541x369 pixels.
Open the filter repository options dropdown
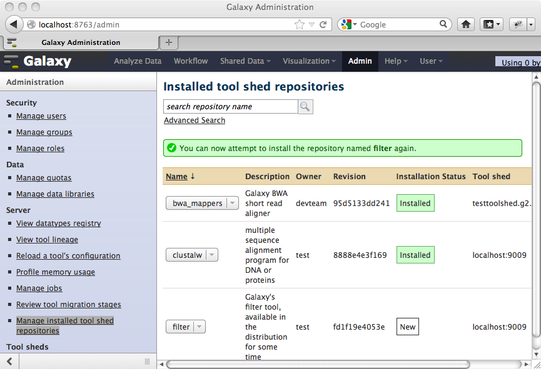pos(200,327)
